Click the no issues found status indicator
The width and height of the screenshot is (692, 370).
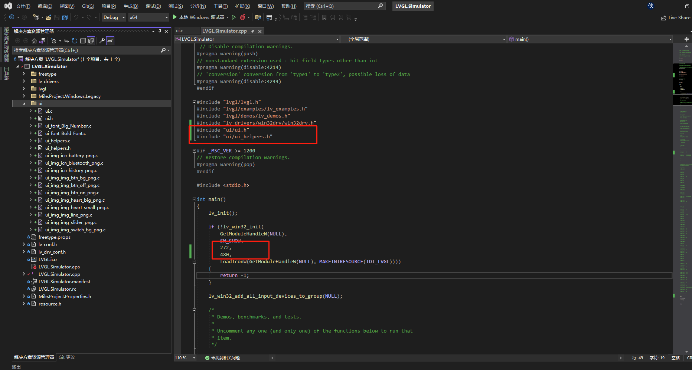click(222, 358)
